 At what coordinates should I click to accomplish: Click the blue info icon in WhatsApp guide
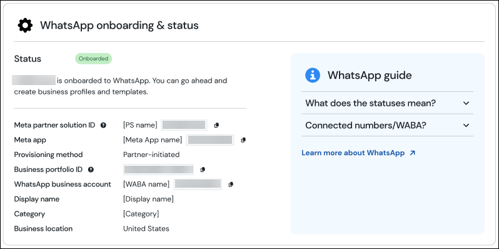pyautogui.click(x=313, y=75)
